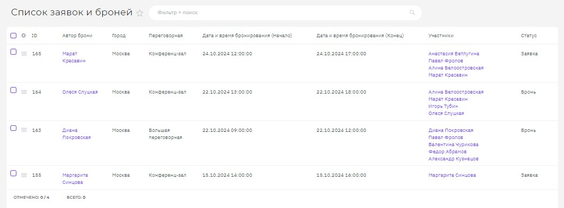This screenshot has height=208, width=564.
Task: Sort by the Статус column header
Action: 529,36
